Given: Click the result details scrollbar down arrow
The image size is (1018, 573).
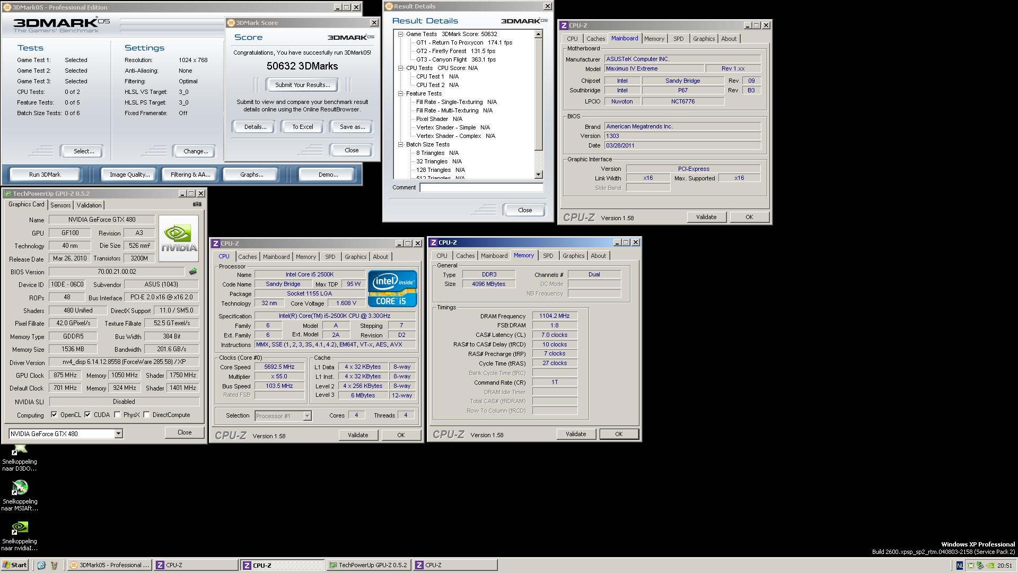Looking at the screenshot, I should (538, 175).
